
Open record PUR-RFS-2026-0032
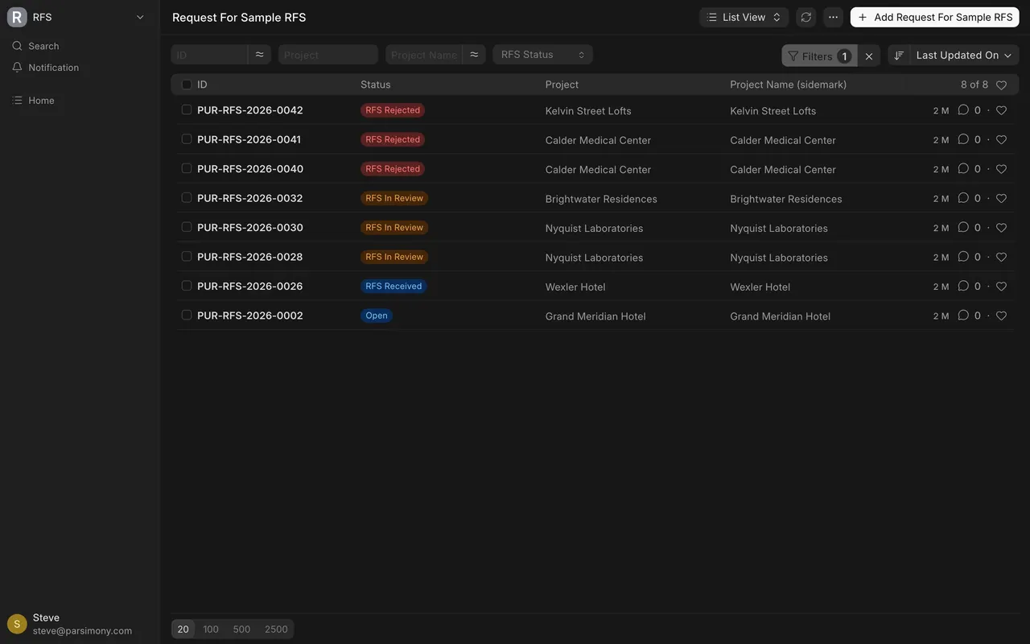click(250, 198)
